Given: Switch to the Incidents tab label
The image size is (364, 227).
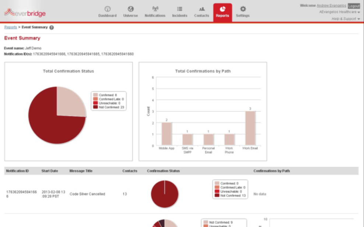Looking at the screenshot, I should pyautogui.click(x=179, y=15).
